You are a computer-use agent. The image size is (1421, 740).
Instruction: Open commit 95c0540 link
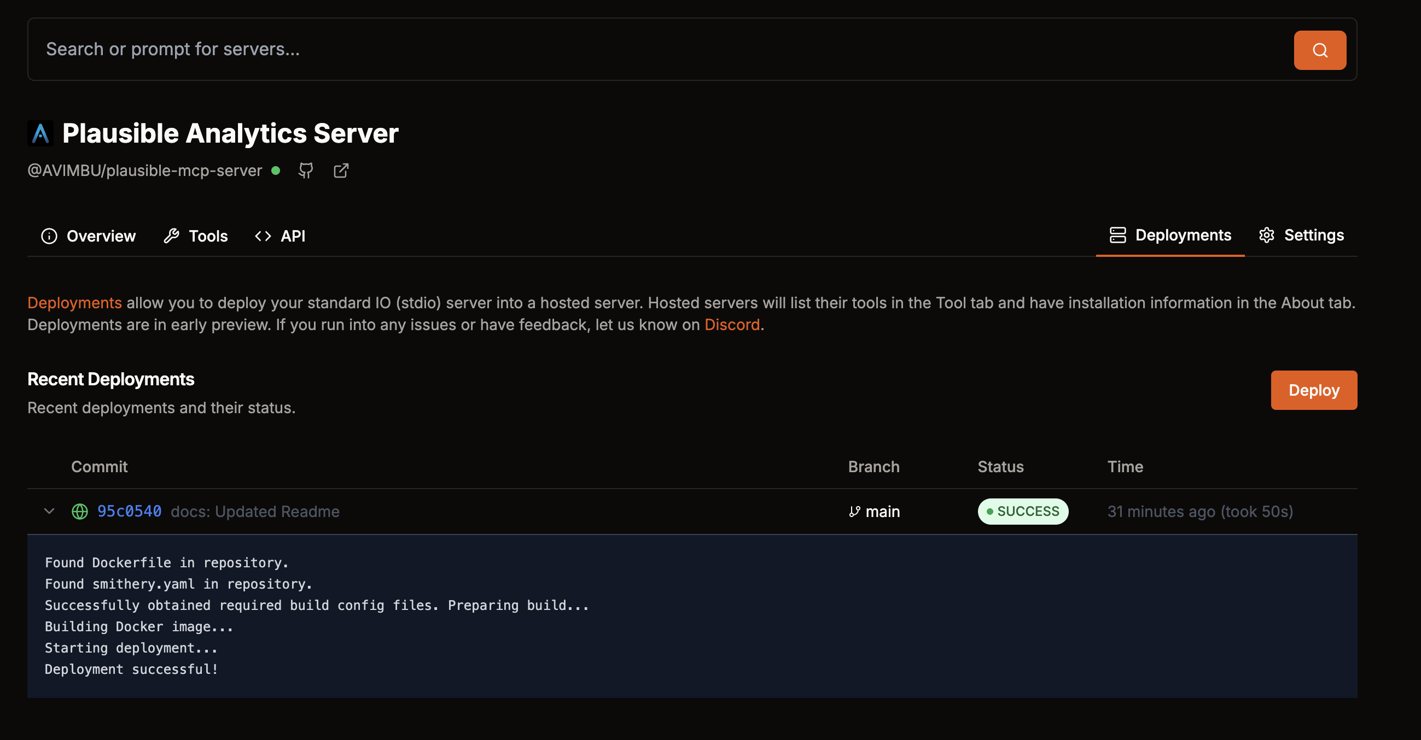[130, 512]
